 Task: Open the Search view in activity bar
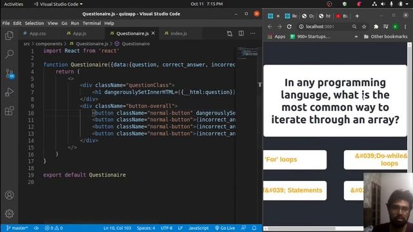[9, 54]
